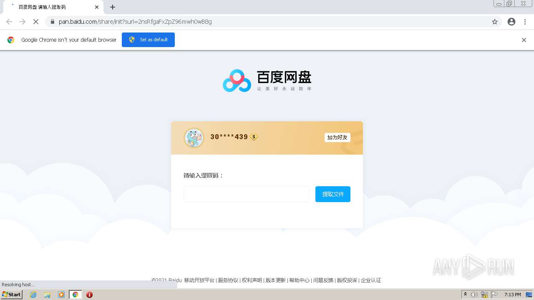Open 版本更新 footer link

point(275,280)
